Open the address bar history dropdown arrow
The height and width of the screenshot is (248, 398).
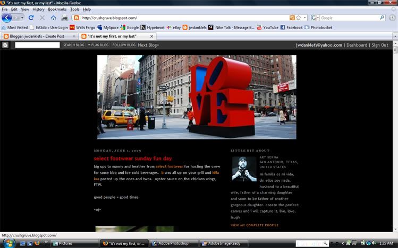[x=305, y=17]
